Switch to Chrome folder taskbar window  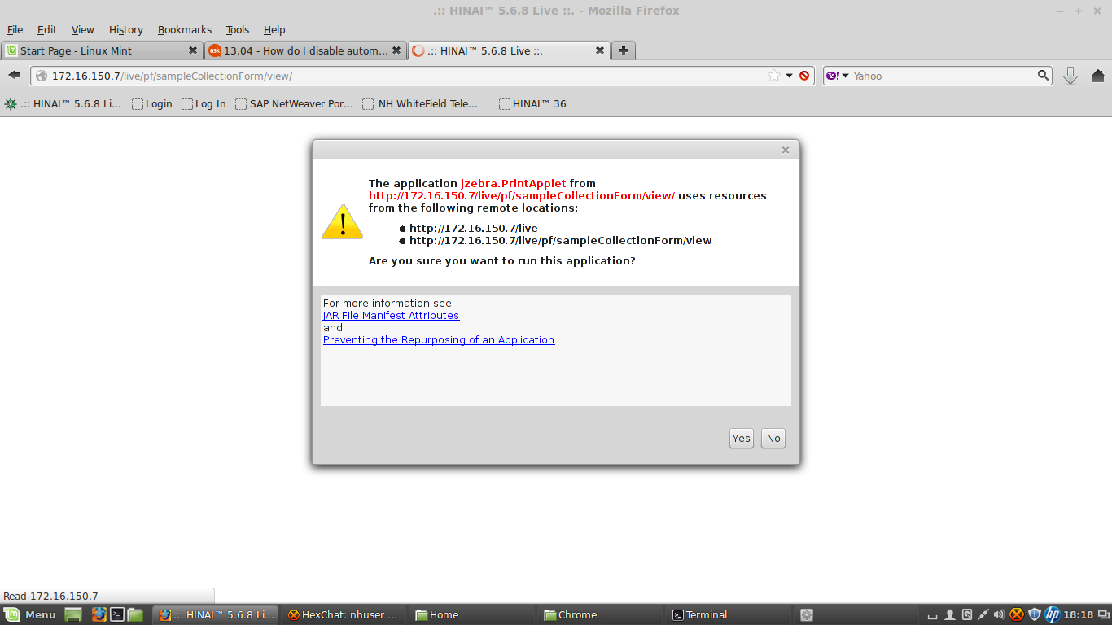[599, 614]
